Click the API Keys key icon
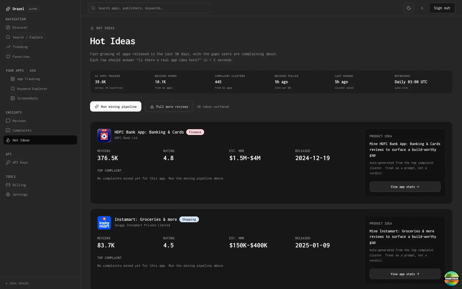This screenshot has height=289, width=462. 8,162
